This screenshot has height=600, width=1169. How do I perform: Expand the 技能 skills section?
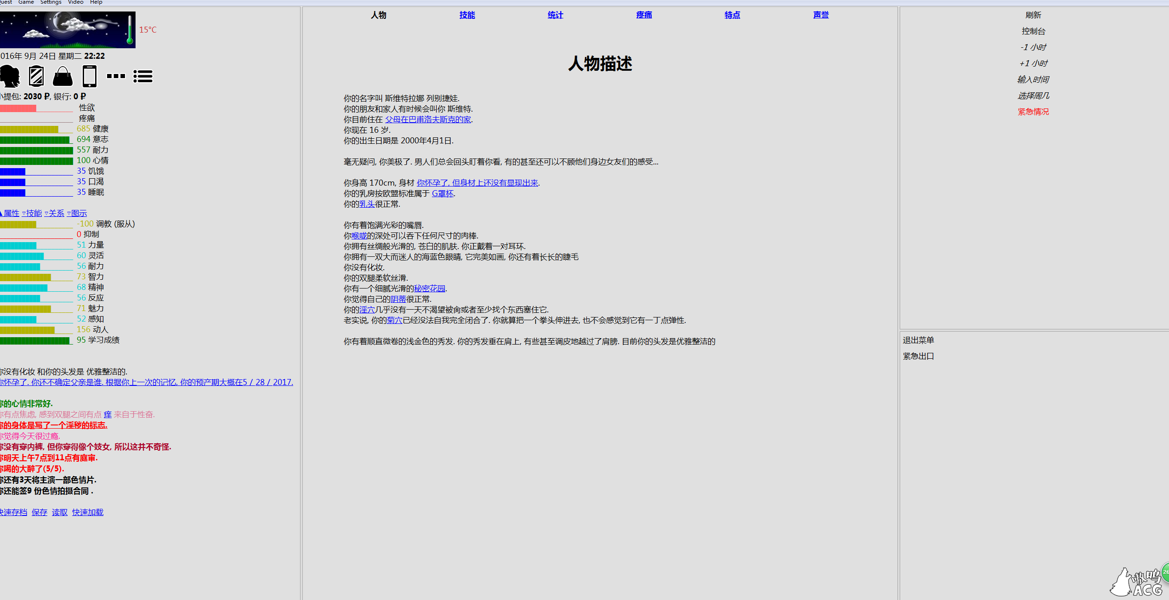click(32, 213)
